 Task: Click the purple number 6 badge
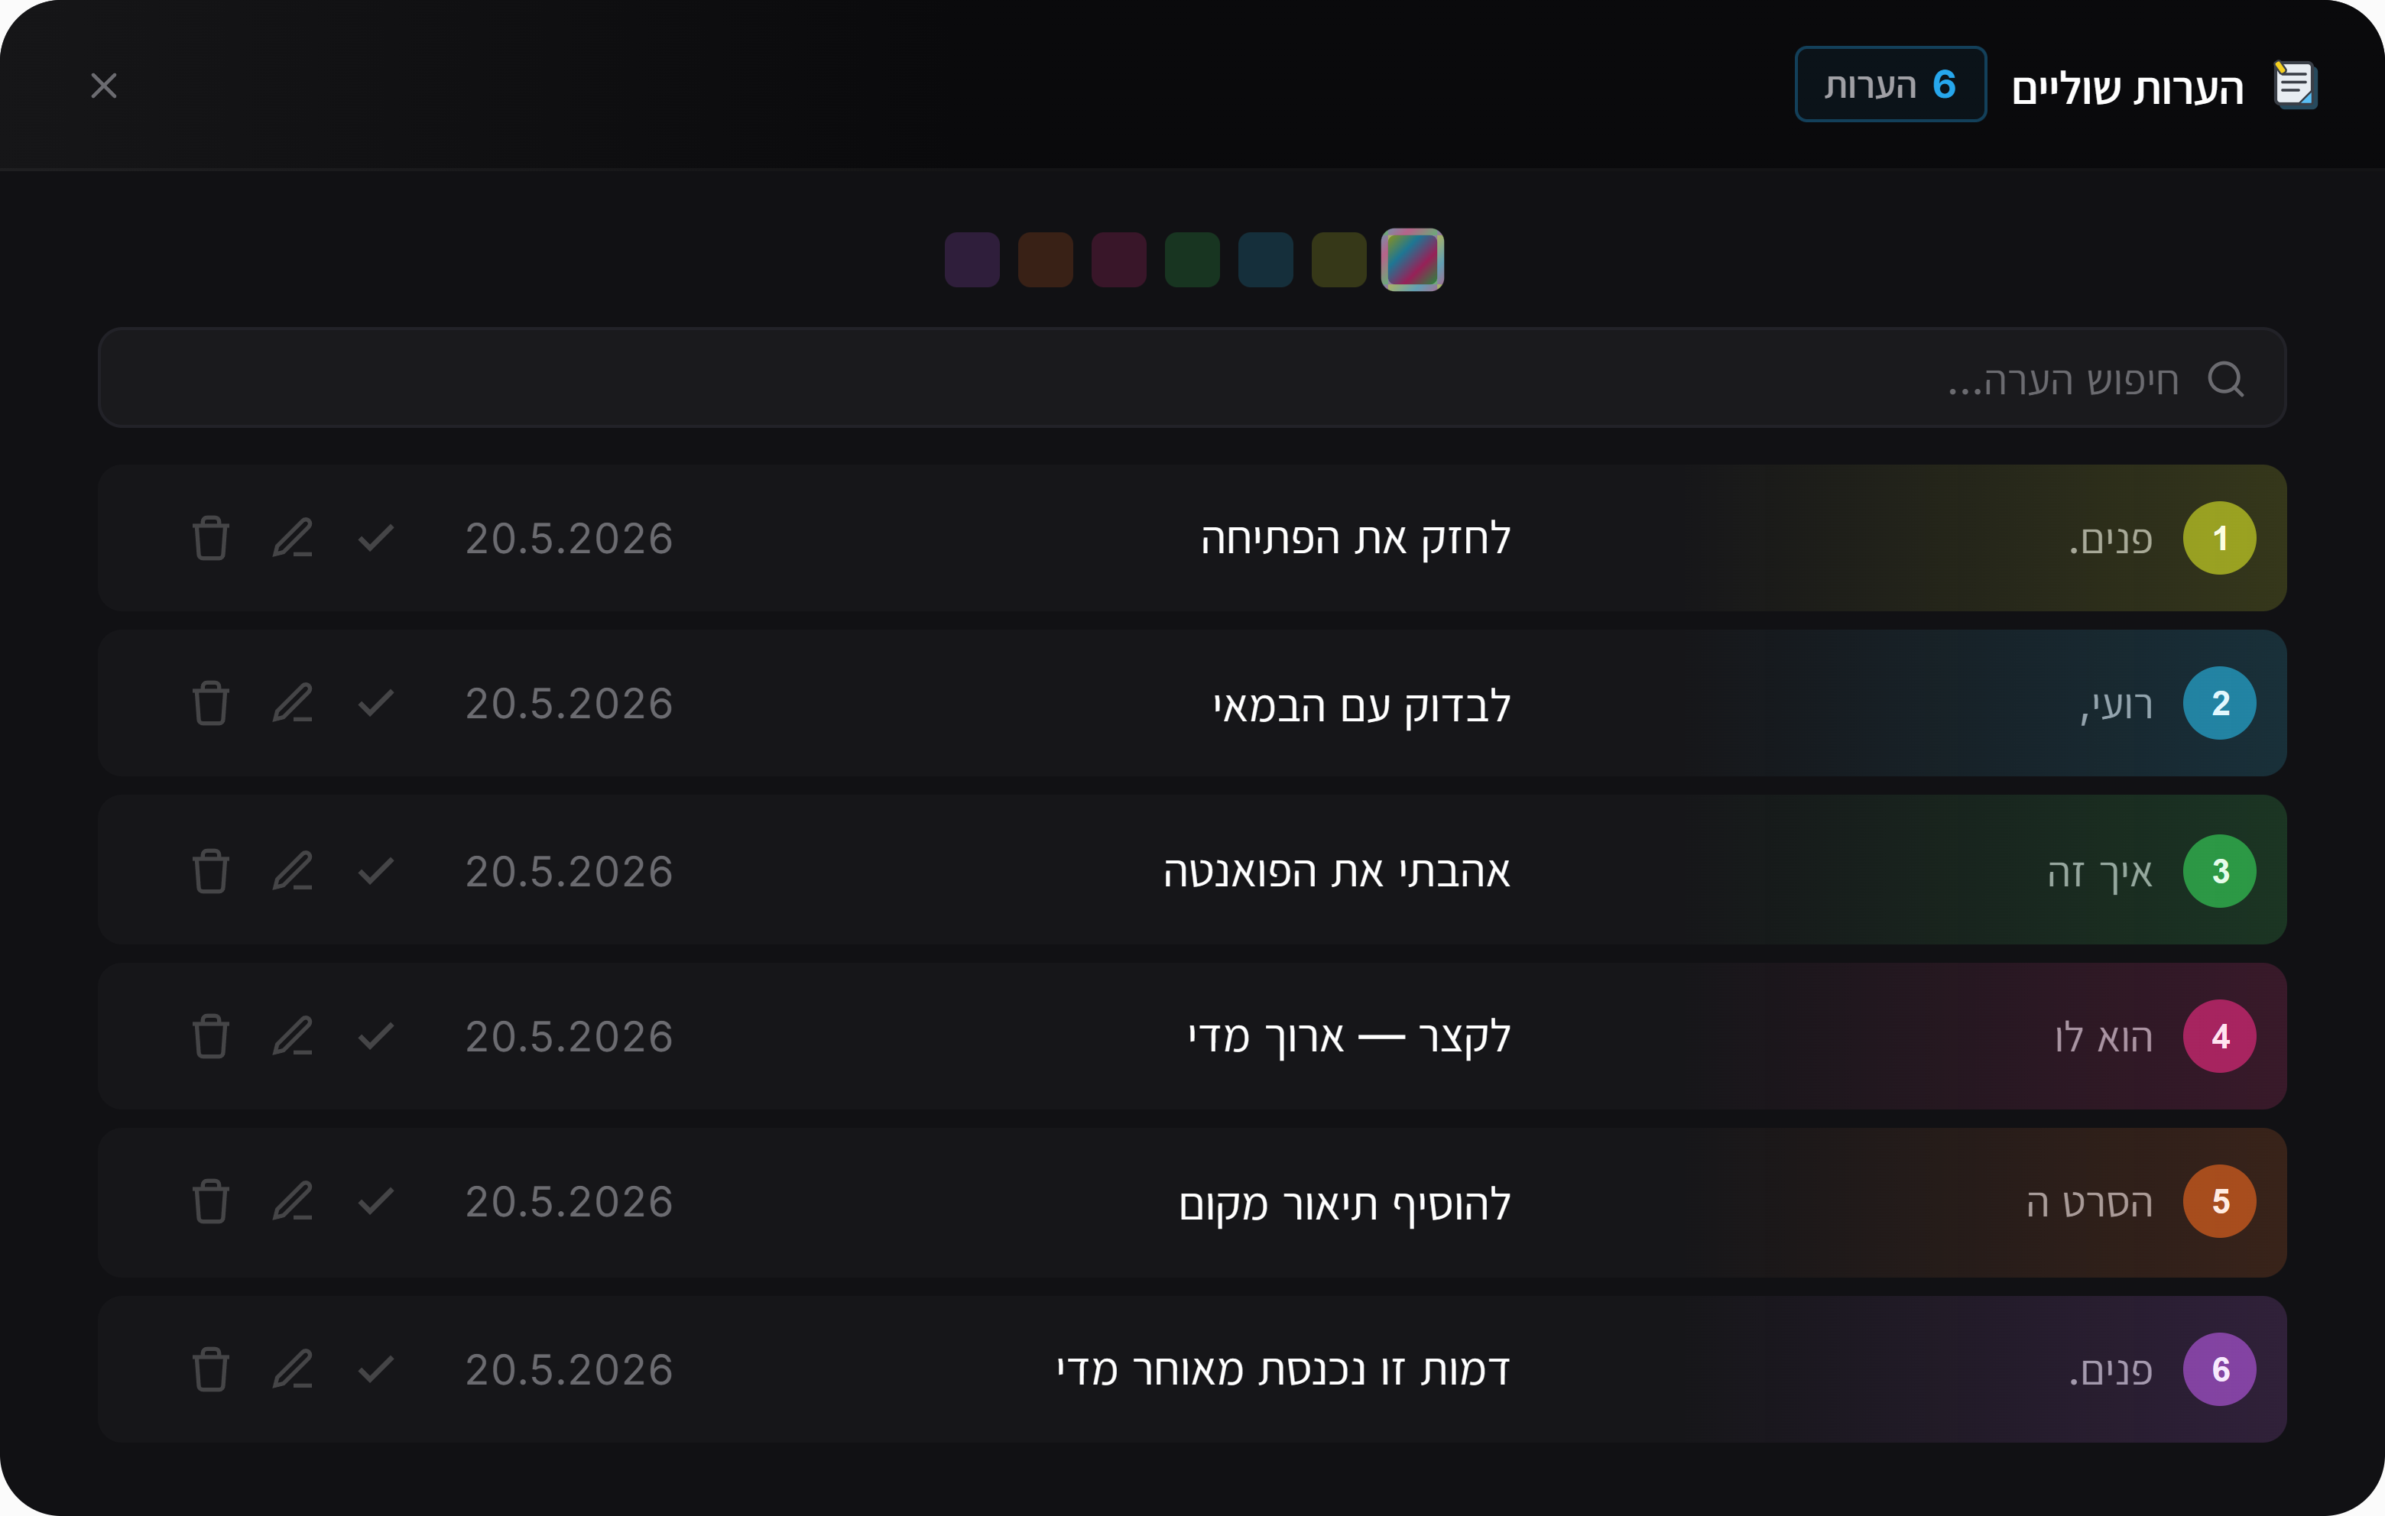click(2220, 1369)
